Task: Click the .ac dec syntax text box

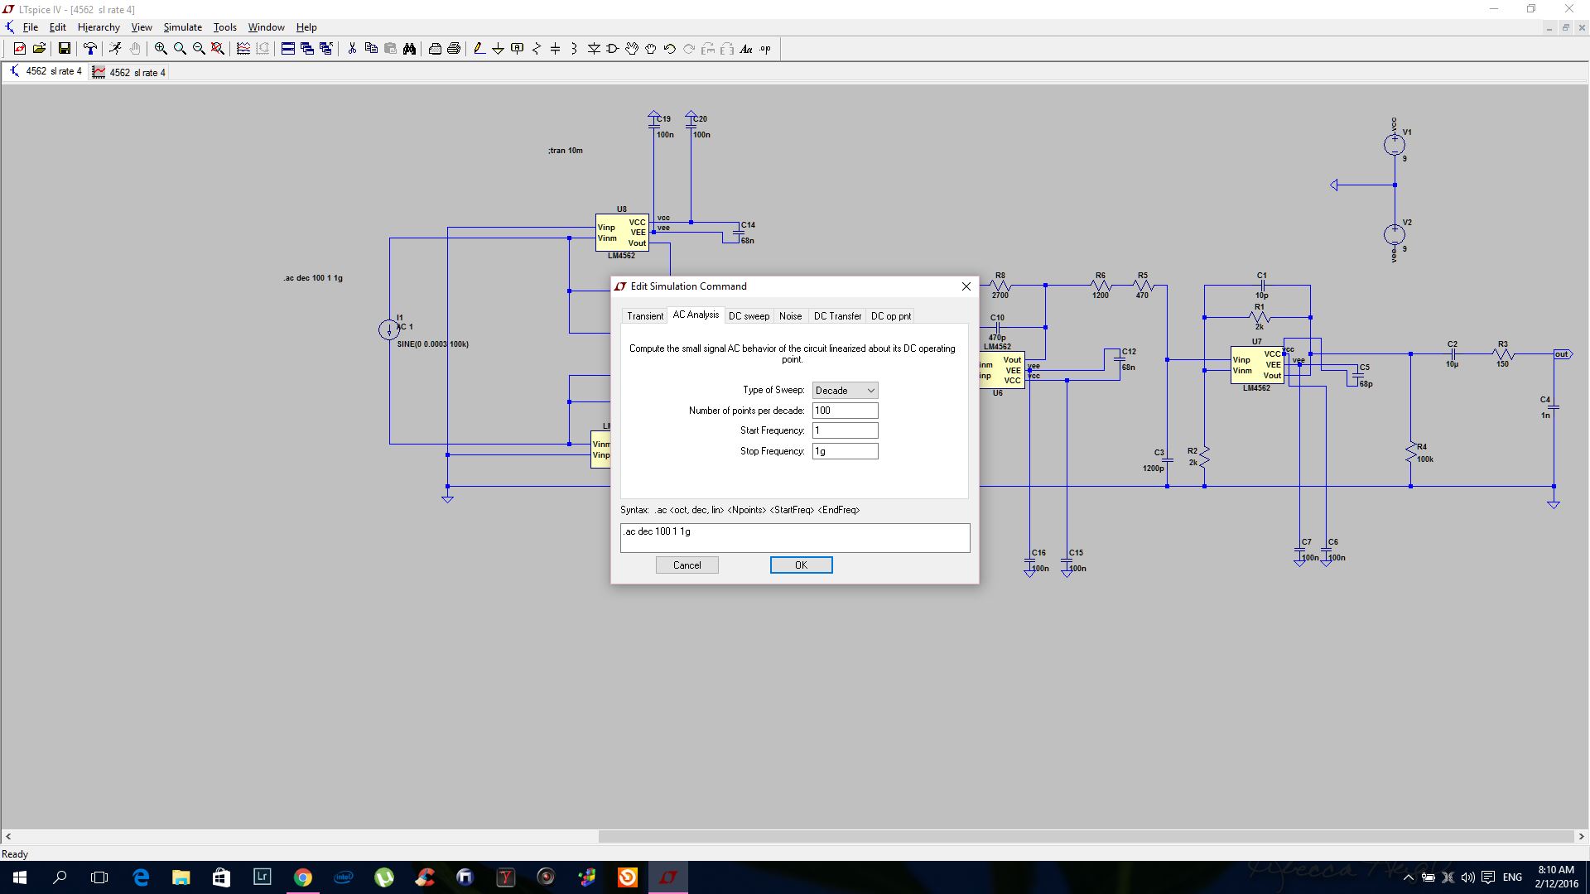Action: [x=795, y=538]
